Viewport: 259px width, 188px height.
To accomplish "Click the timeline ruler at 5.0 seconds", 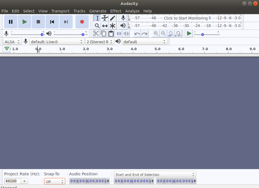I will click(x=157, y=49).
